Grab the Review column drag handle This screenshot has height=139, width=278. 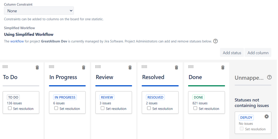click(x=98, y=66)
